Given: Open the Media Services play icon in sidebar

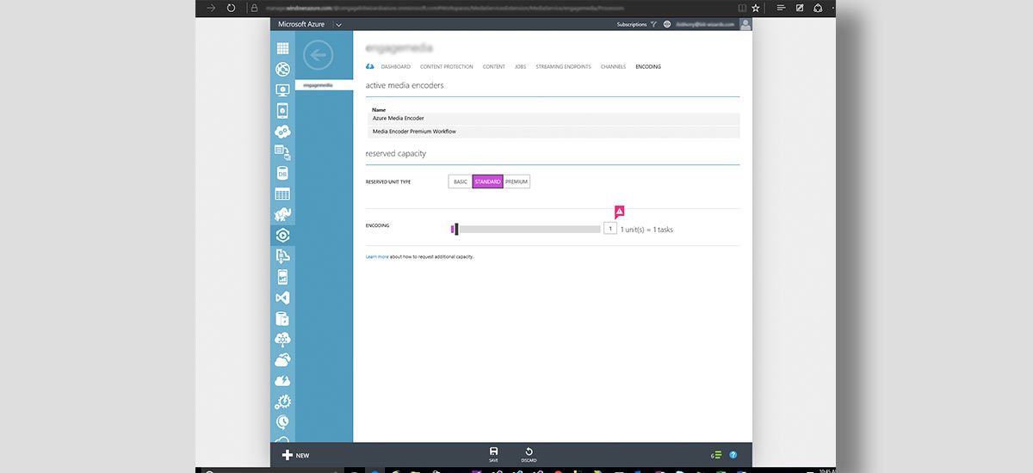Looking at the screenshot, I should [x=282, y=235].
